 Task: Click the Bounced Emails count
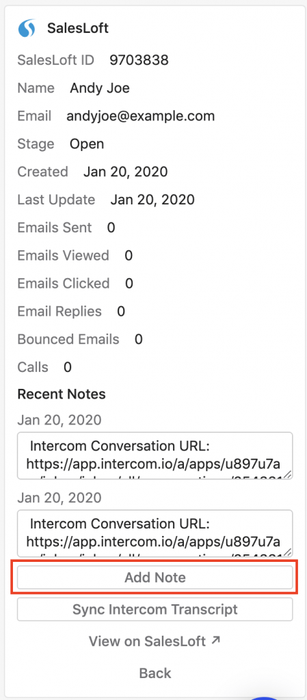(x=139, y=339)
